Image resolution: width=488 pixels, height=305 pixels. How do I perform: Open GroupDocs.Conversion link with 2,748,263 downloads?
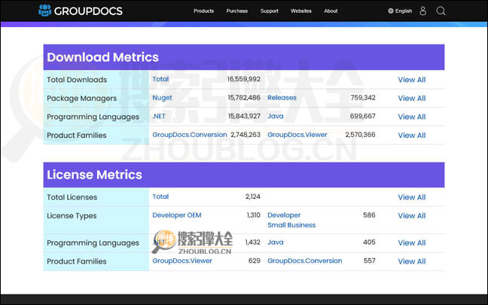pyautogui.click(x=190, y=135)
